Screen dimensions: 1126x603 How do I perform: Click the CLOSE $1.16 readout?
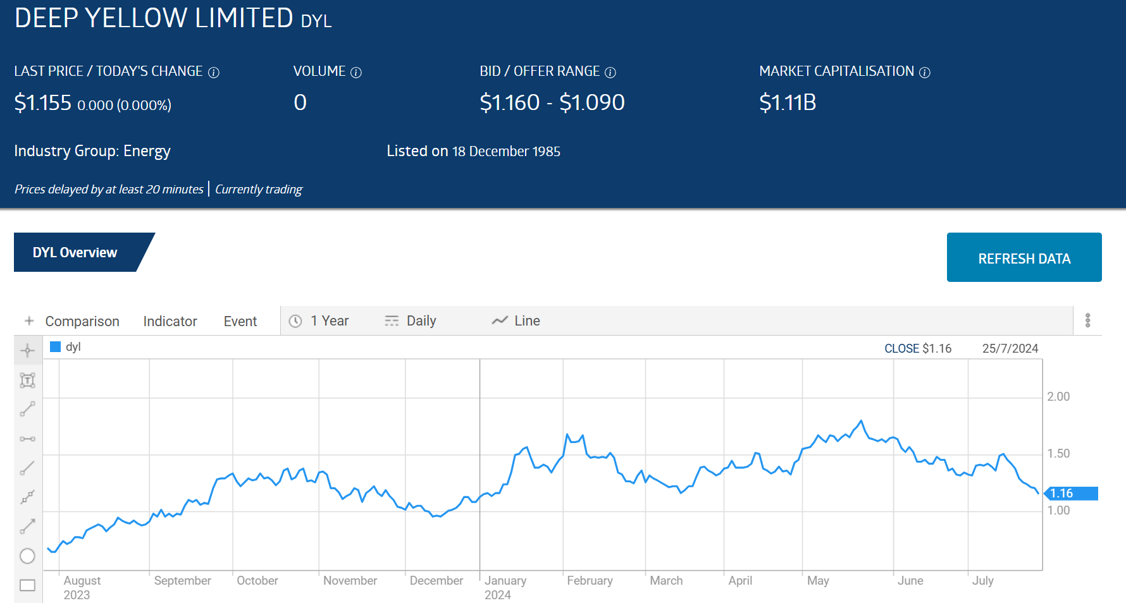click(x=918, y=348)
